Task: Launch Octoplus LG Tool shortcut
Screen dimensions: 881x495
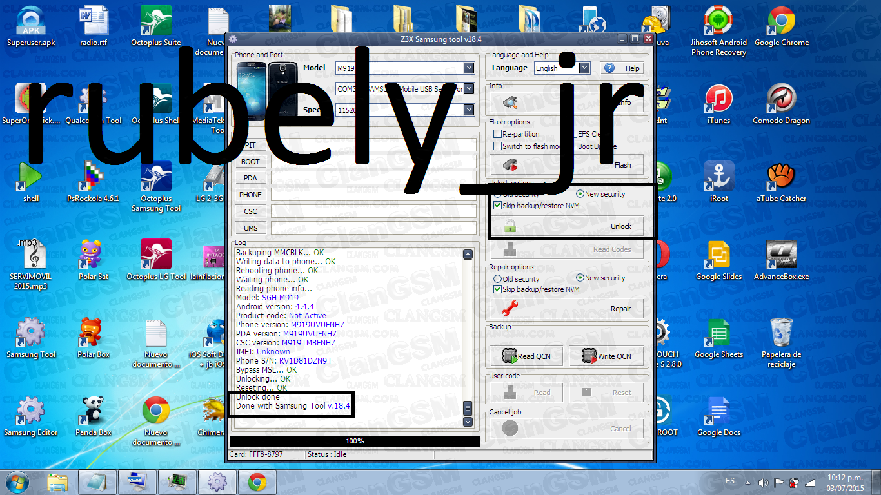Action: (x=155, y=260)
